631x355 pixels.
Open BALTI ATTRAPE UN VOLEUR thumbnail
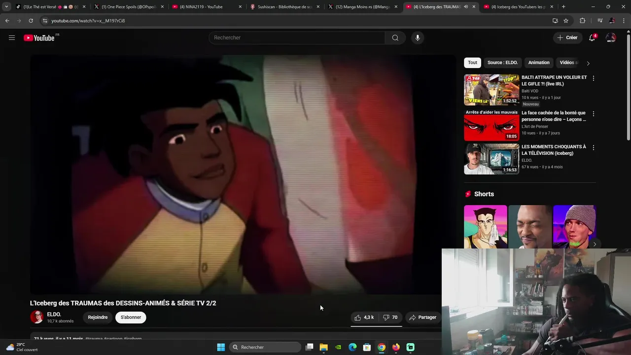491,90
